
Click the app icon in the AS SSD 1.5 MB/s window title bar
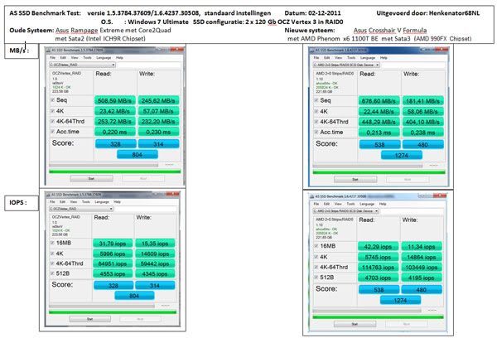pyautogui.click(x=48, y=50)
